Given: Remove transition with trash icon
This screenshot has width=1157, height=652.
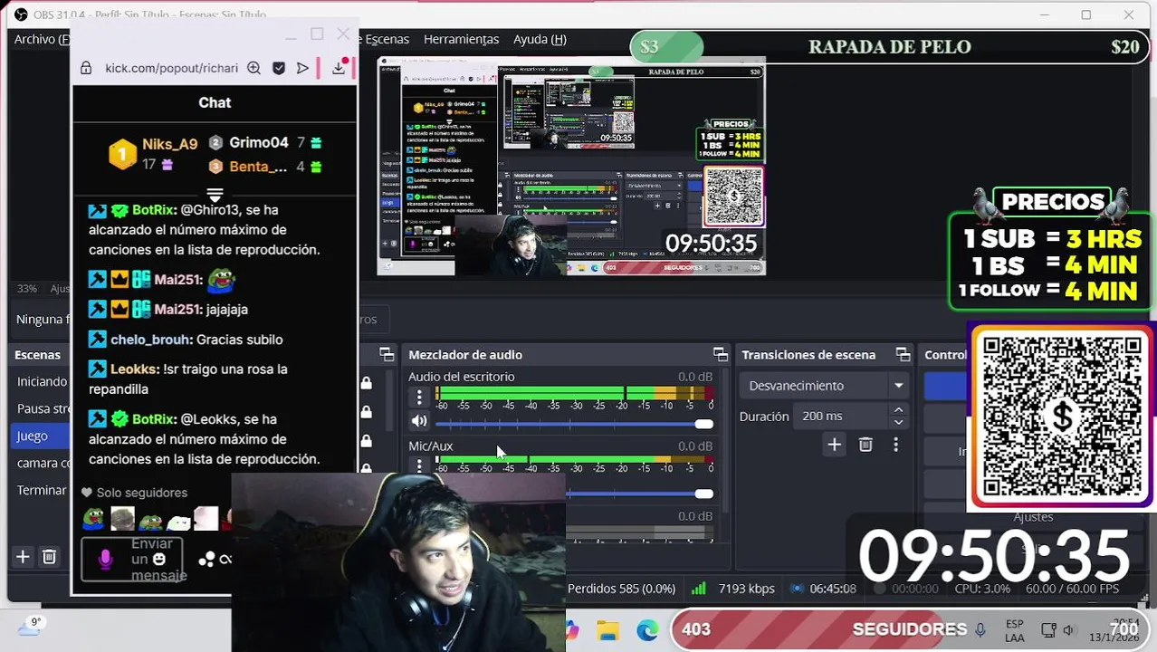Looking at the screenshot, I should tap(865, 445).
